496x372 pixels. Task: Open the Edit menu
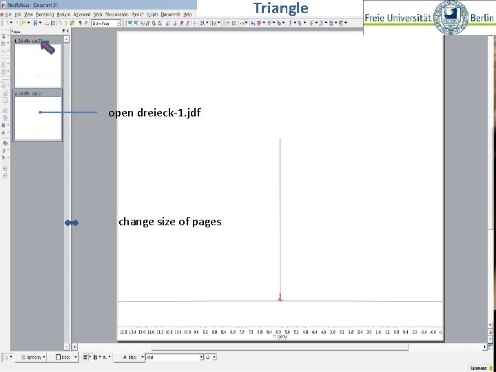click(18, 14)
